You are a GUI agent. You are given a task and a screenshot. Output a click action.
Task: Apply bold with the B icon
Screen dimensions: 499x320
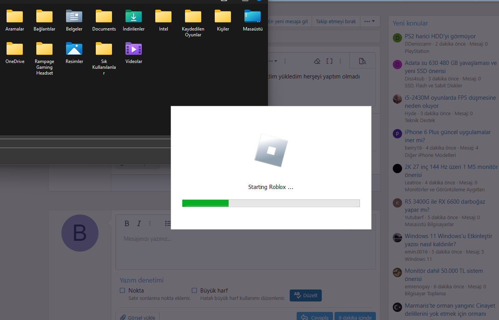click(x=127, y=223)
